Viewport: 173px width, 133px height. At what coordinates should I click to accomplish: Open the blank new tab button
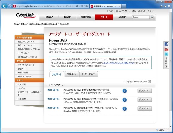pyautogui.click(x=124, y=6)
